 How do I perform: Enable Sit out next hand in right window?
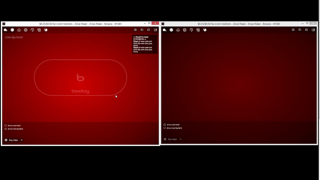coord(164,125)
